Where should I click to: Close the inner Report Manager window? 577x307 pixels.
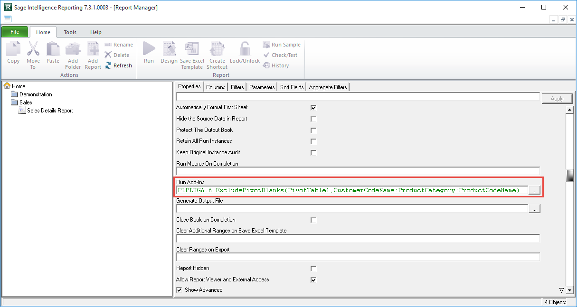[571, 19]
